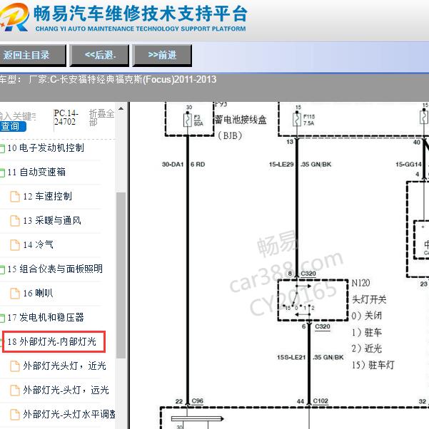This screenshot has height=429, width=429.
Task: Focus the keyword search input field
Action: (18, 116)
